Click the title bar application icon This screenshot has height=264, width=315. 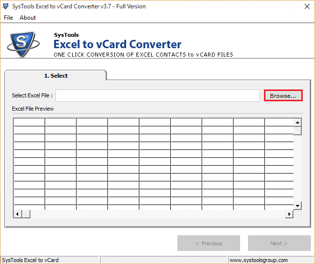(5, 6)
